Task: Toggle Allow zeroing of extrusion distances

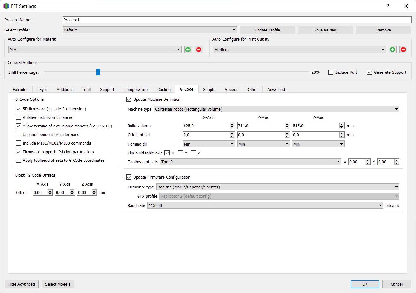Action: tap(18, 126)
